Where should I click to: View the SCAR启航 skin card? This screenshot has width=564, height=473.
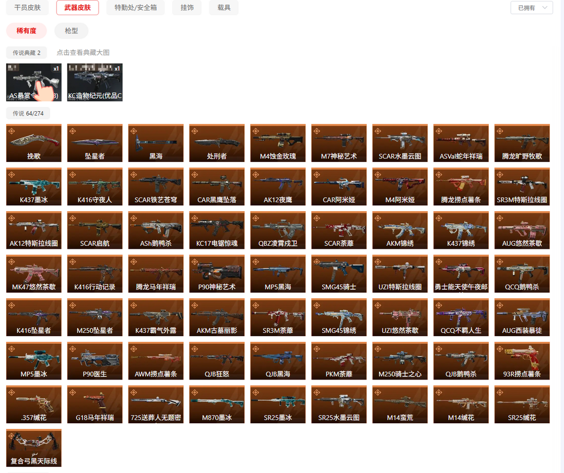95,230
